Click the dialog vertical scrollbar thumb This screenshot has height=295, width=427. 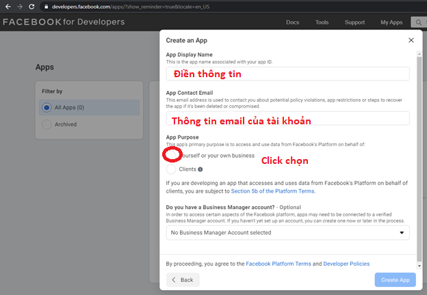click(x=419, y=159)
